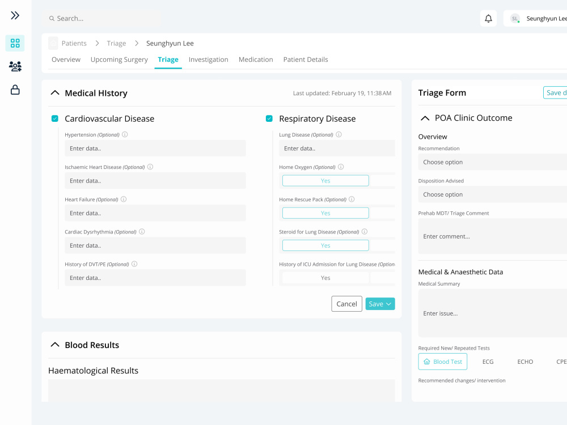
Task: Go to Patients breadcrumb link
Action: click(74, 44)
